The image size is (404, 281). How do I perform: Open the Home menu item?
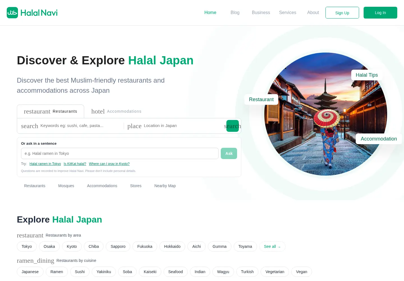pos(210,13)
